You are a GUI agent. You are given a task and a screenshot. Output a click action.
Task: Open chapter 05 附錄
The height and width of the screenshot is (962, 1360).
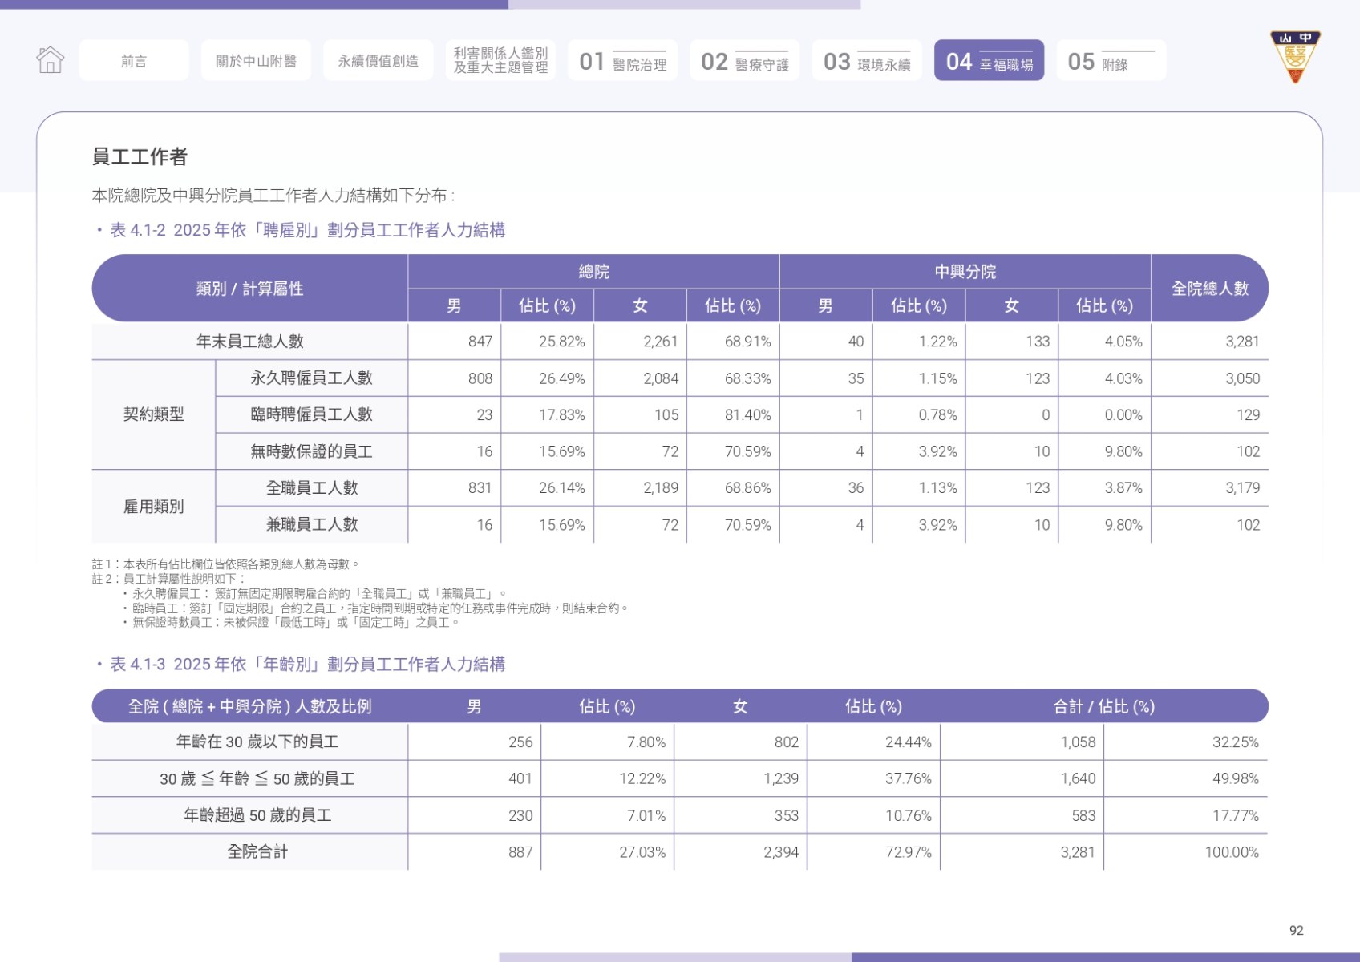coord(1111,60)
